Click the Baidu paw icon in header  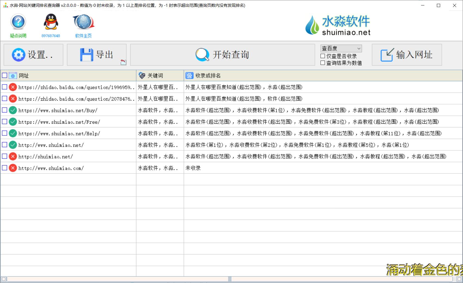pyautogui.click(x=189, y=76)
